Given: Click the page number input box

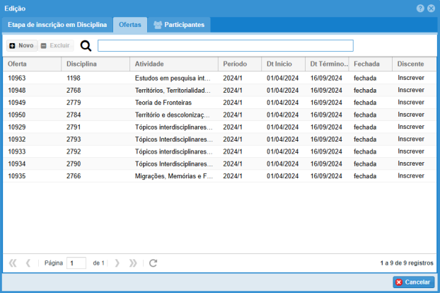Looking at the screenshot, I should (x=76, y=263).
